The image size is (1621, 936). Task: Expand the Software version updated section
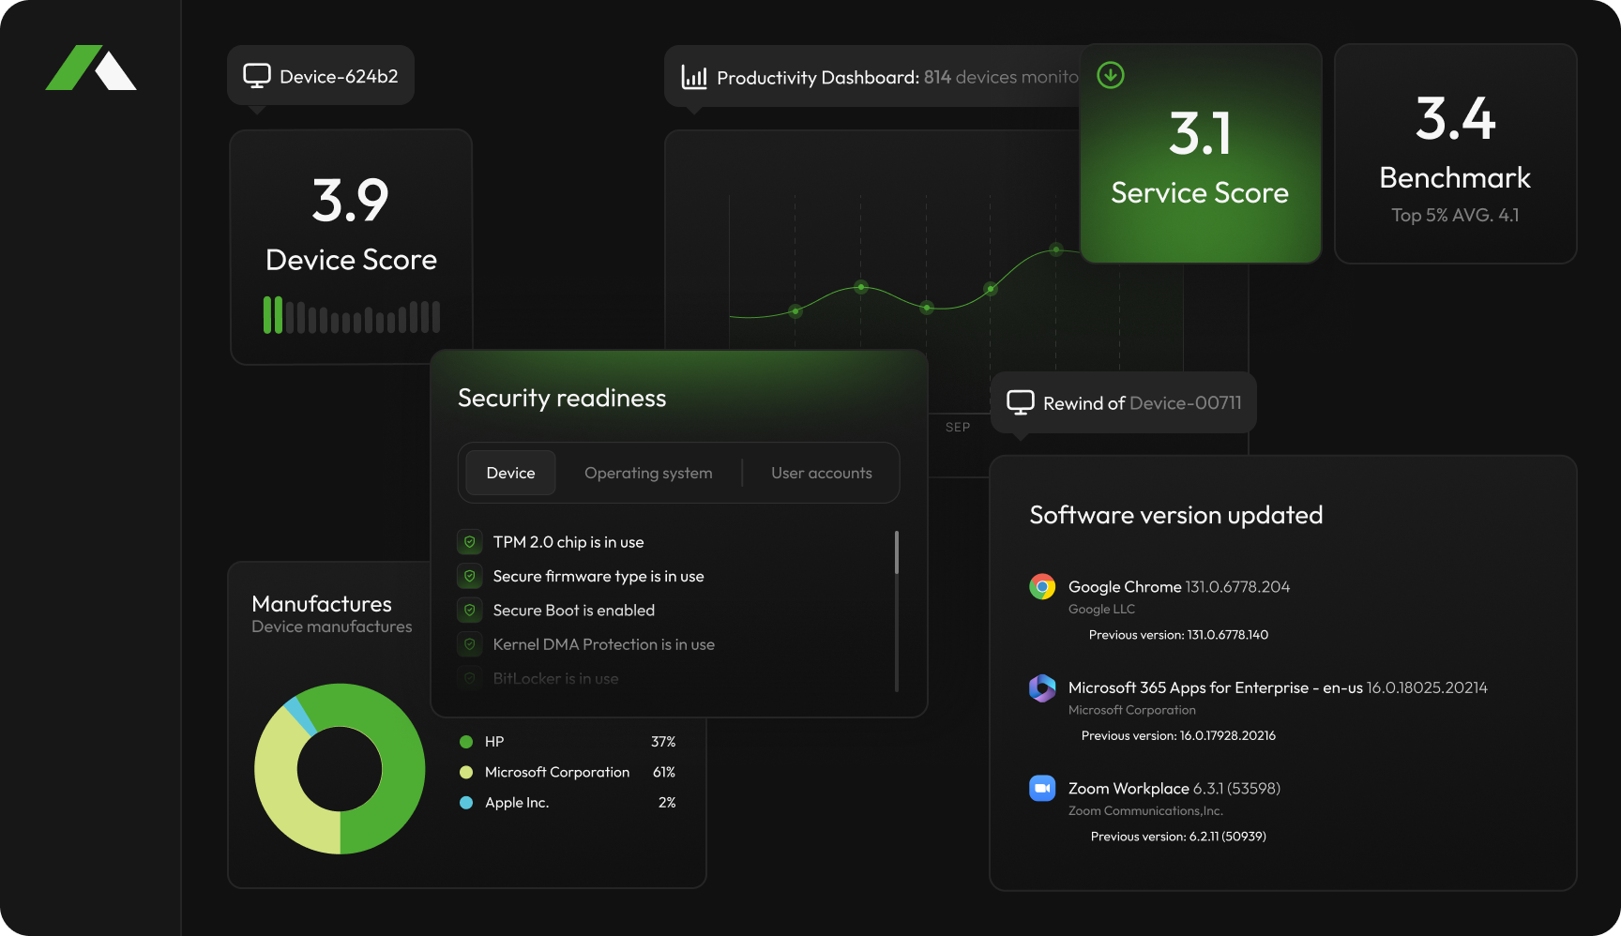(x=1175, y=514)
